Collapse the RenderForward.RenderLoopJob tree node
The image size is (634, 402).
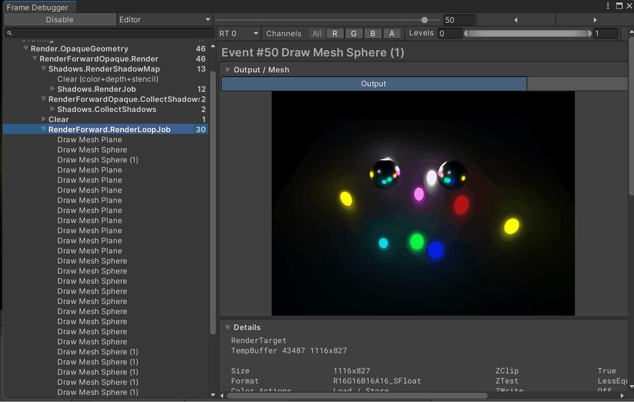[43, 130]
